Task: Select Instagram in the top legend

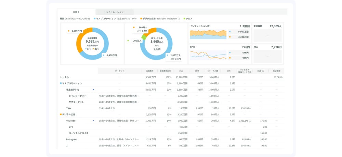Action: [x=172, y=19]
